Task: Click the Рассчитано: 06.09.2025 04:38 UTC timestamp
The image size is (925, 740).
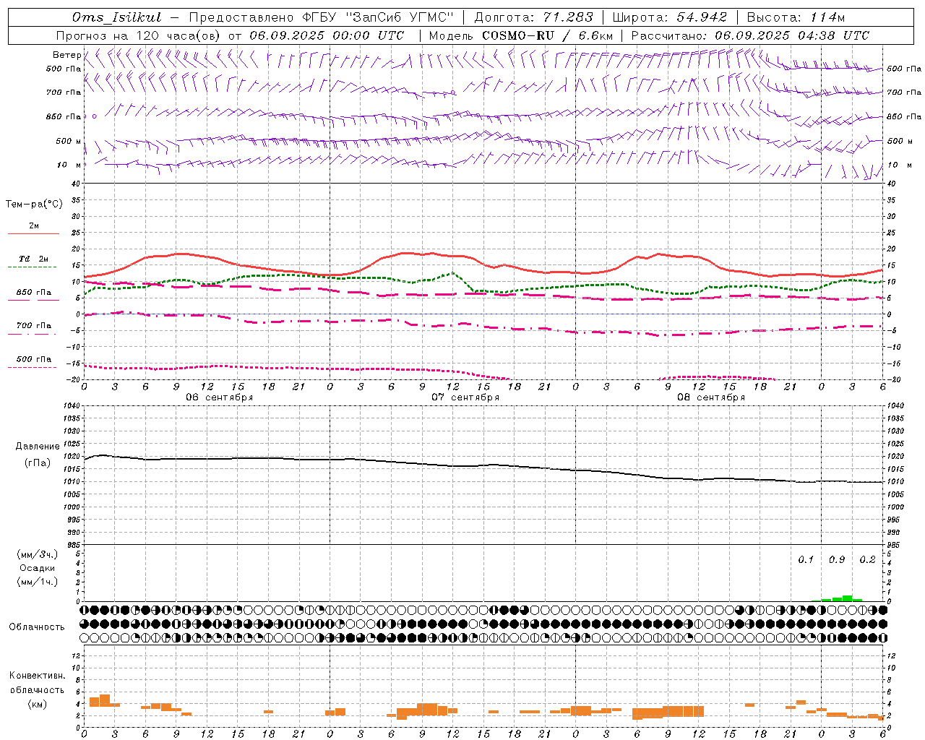Action: pos(750,35)
